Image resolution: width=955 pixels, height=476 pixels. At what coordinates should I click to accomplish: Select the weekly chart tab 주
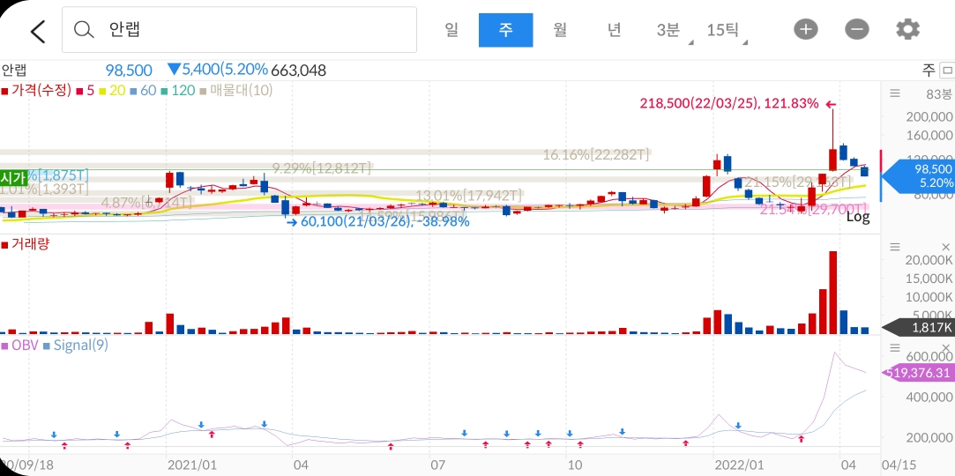505,30
